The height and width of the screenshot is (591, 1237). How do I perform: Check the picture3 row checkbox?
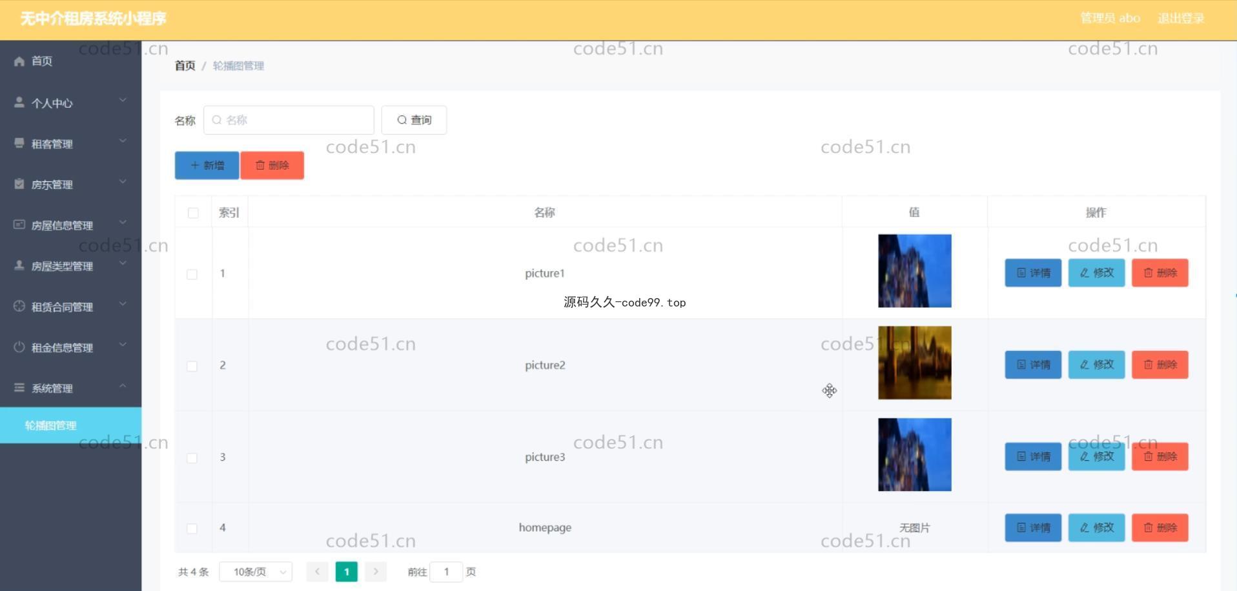192,457
